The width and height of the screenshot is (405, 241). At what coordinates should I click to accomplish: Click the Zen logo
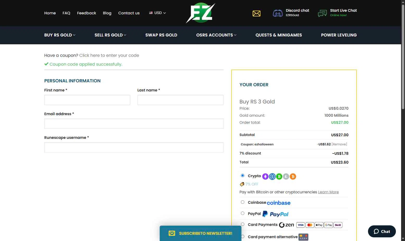pyautogui.click(x=286, y=225)
